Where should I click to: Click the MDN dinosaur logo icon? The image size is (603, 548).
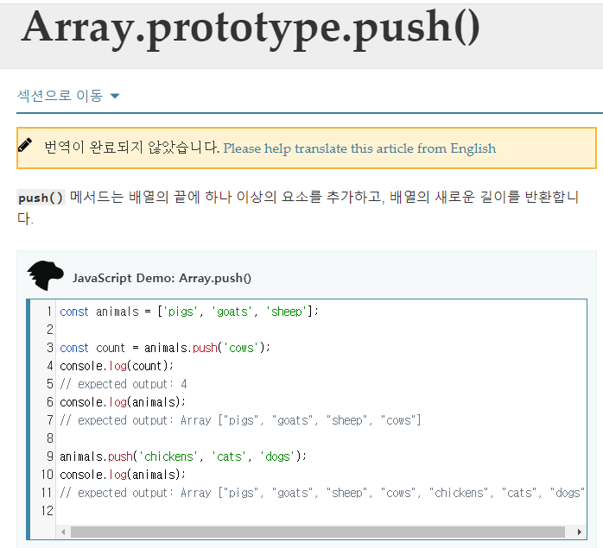(45, 275)
